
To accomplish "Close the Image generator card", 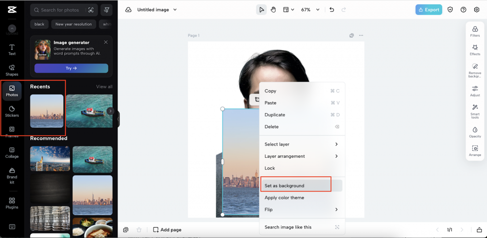I will click(x=106, y=42).
